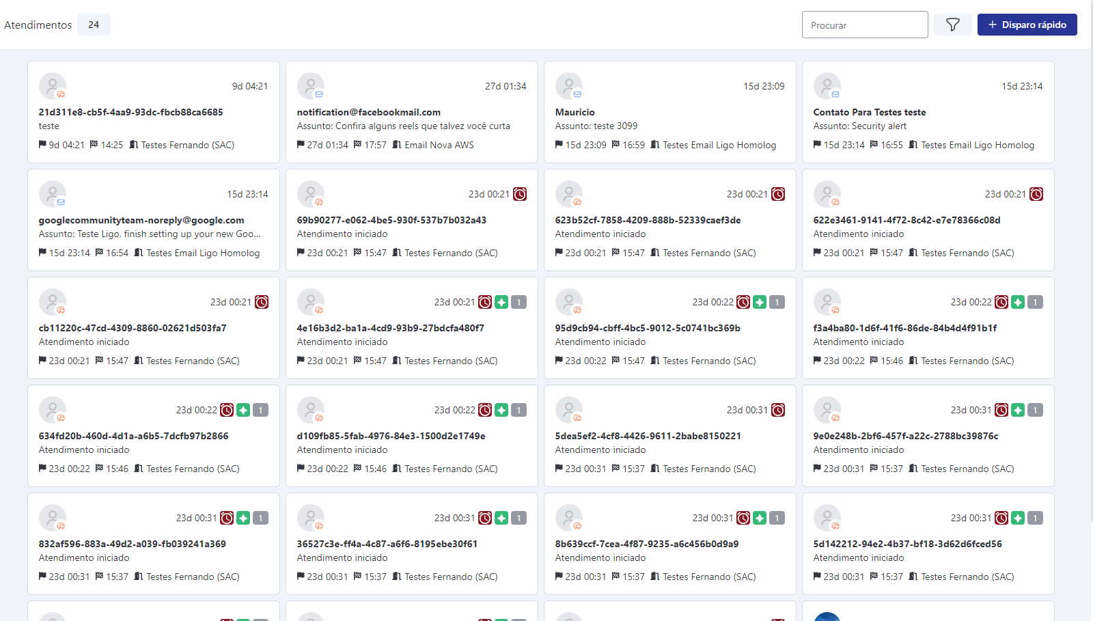Click green star icon on 9e0e248b-2bf6 card
Image resolution: width=1093 pixels, height=621 pixels.
[x=1018, y=410]
